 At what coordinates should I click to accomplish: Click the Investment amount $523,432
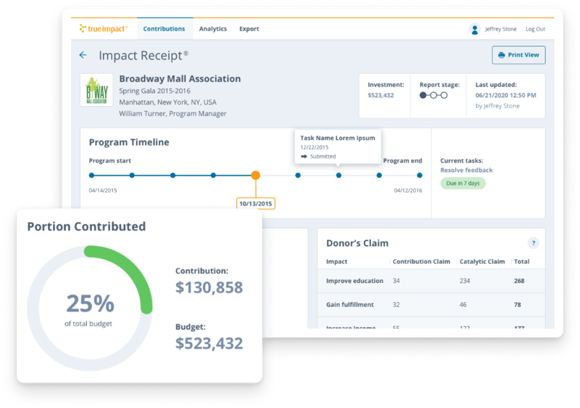pos(381,95)
